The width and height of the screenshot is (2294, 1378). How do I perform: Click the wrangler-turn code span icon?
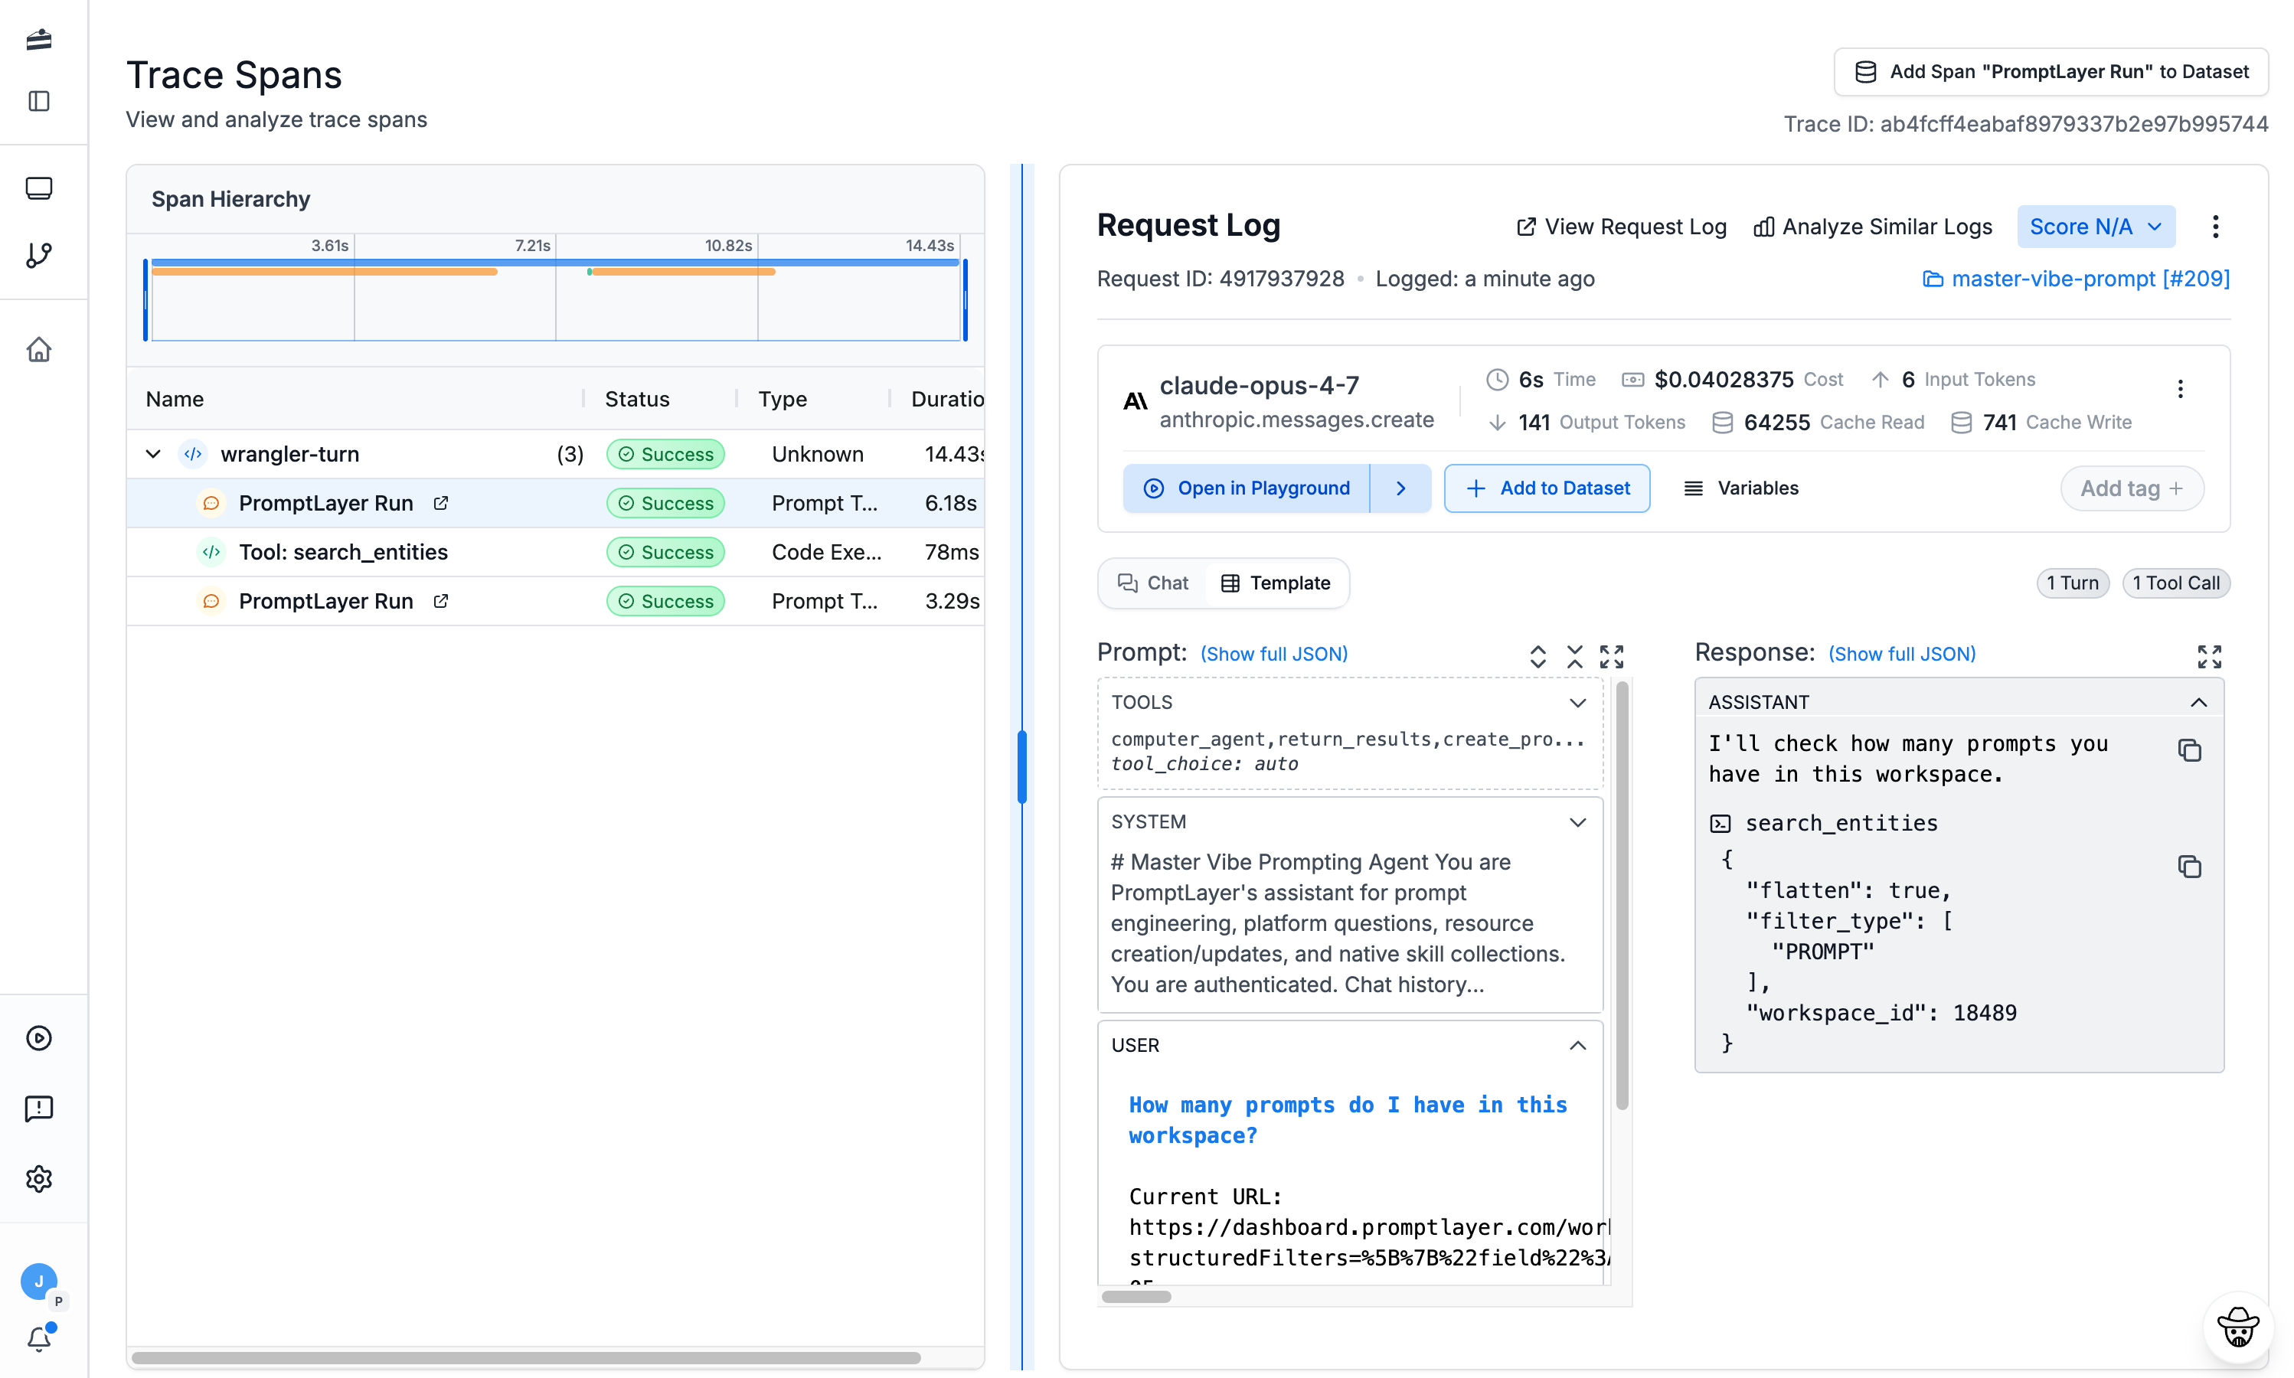point(193,454)
